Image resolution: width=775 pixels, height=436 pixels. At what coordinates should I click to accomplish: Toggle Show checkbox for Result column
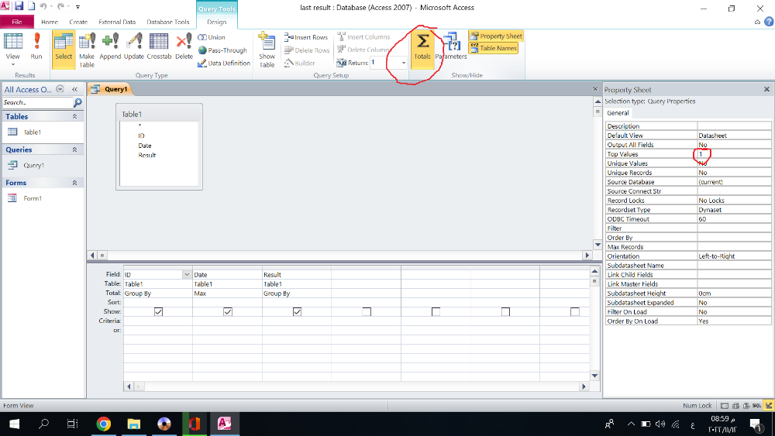click(x=297, y=311)
